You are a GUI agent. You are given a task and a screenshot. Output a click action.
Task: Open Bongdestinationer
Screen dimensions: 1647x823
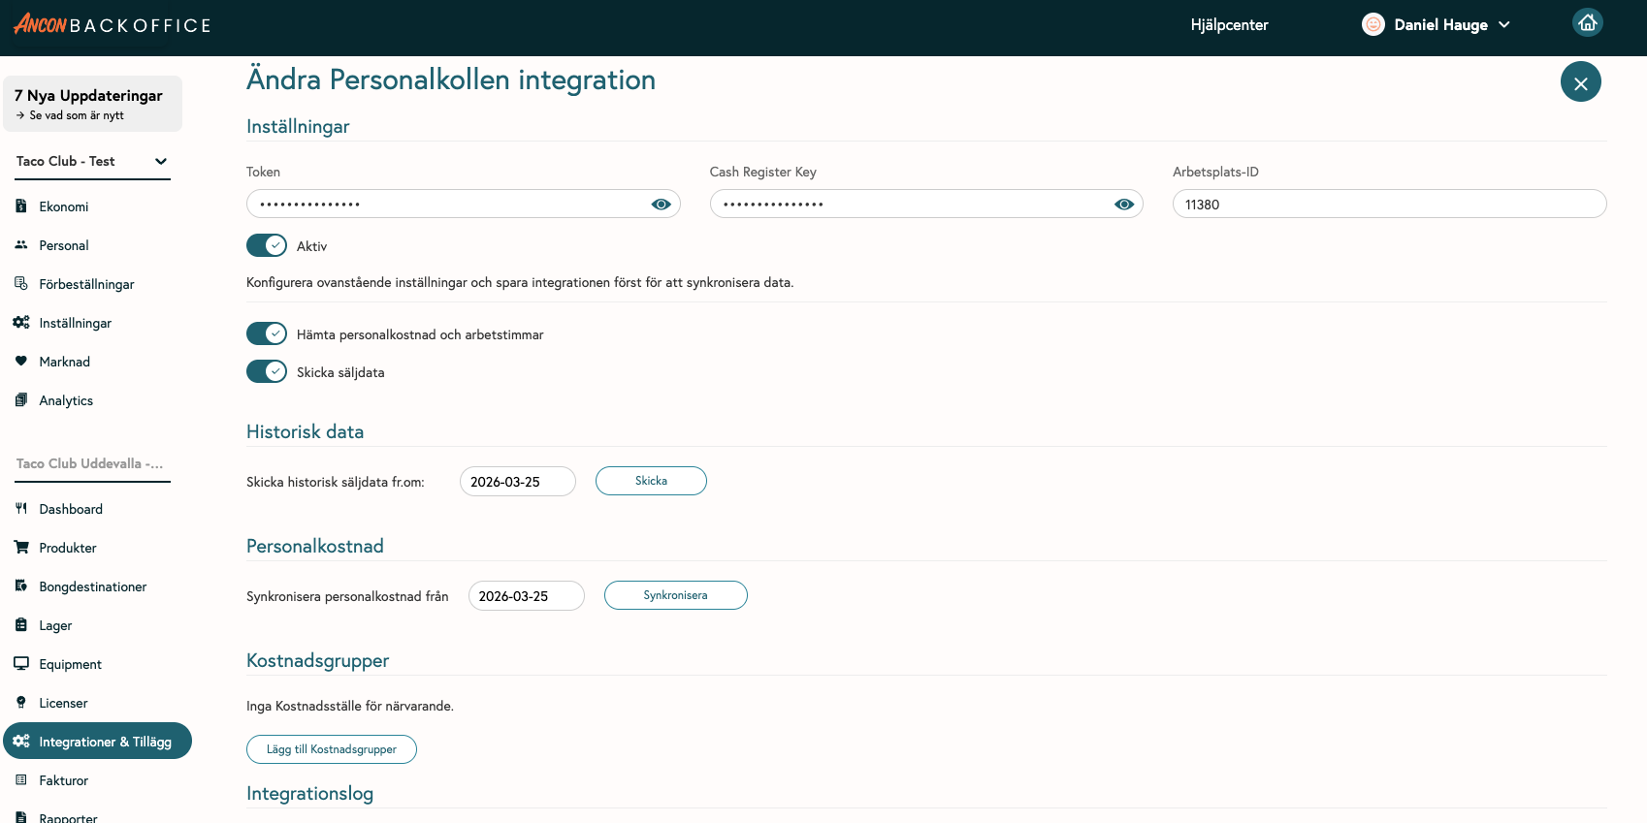point(93,586)
